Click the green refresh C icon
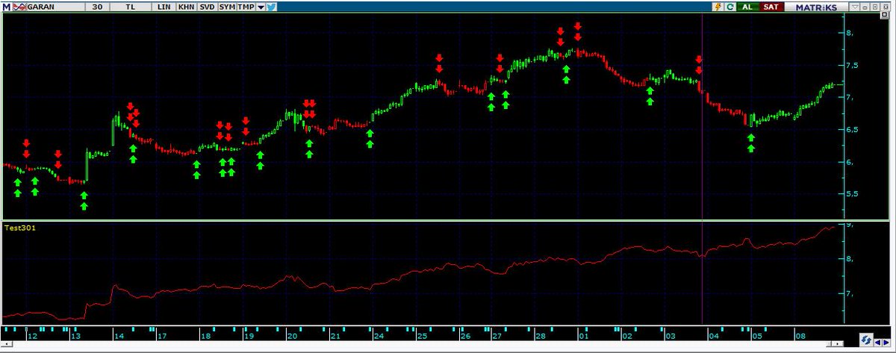Viewport: 896px width, 353px height. point(729,6)
